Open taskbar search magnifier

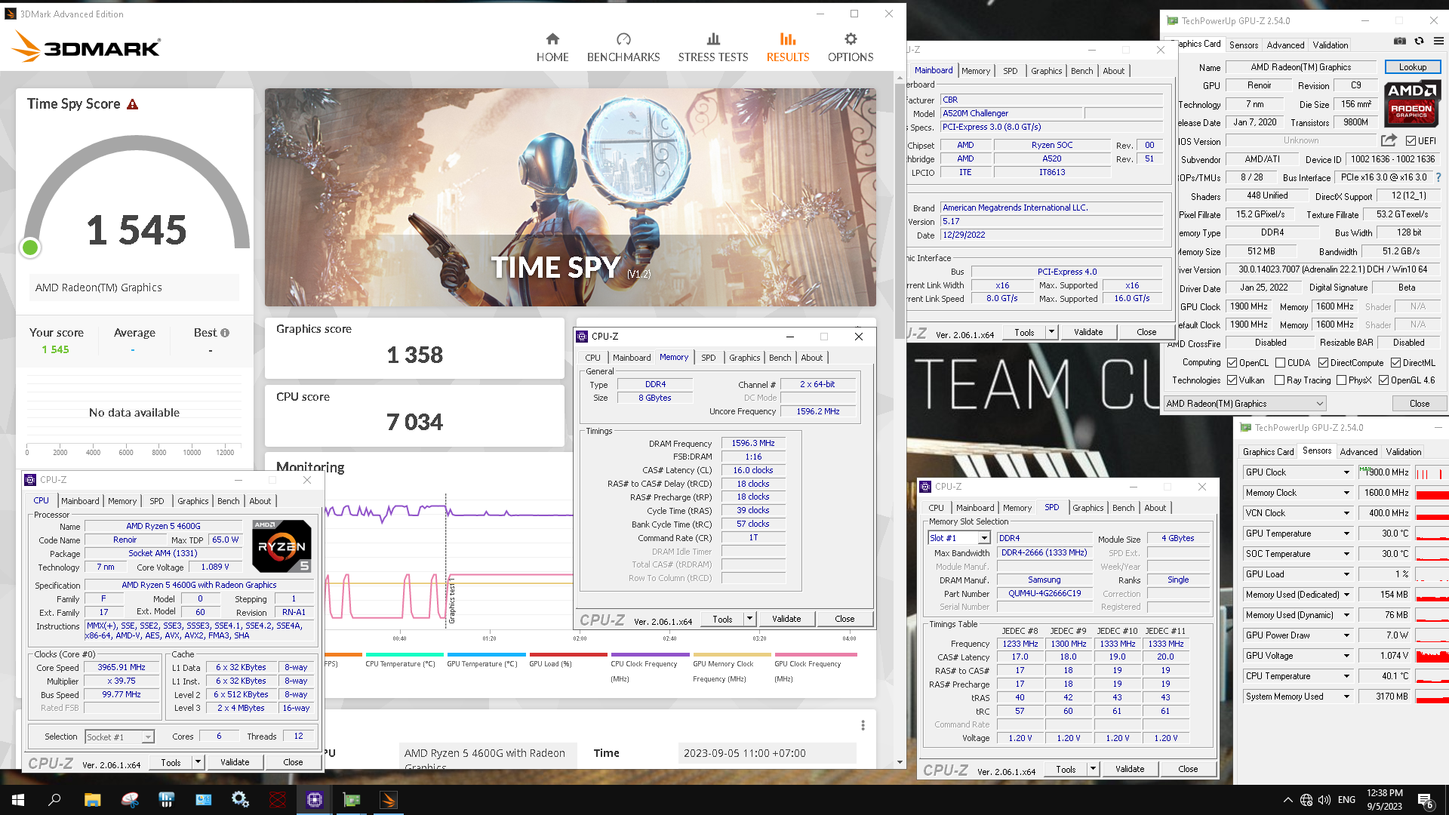click(54, 800)
